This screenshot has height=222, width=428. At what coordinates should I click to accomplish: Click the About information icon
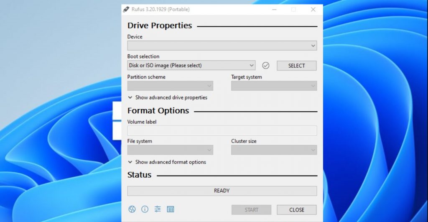[145, 209]
